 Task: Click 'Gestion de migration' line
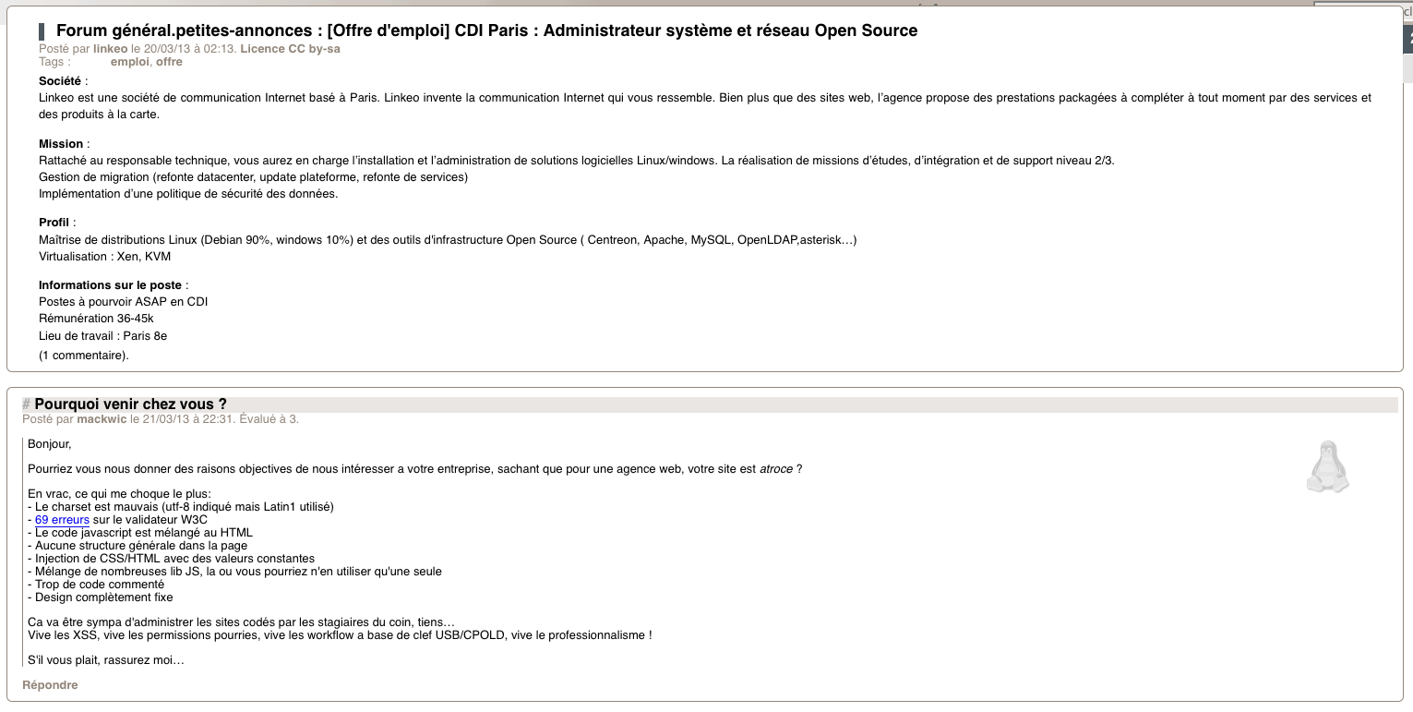(253, 177)
